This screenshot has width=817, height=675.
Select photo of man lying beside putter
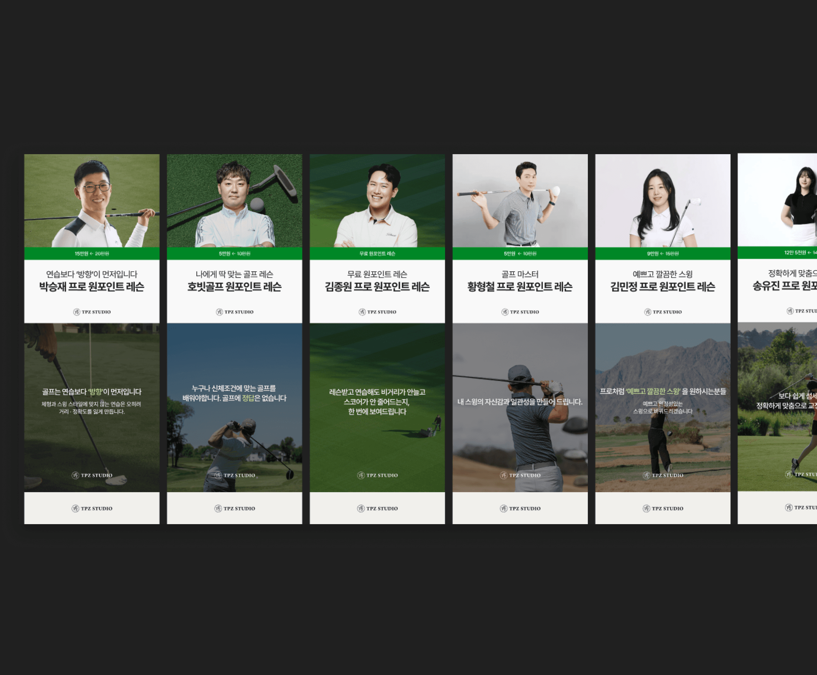tap(235, 201)
